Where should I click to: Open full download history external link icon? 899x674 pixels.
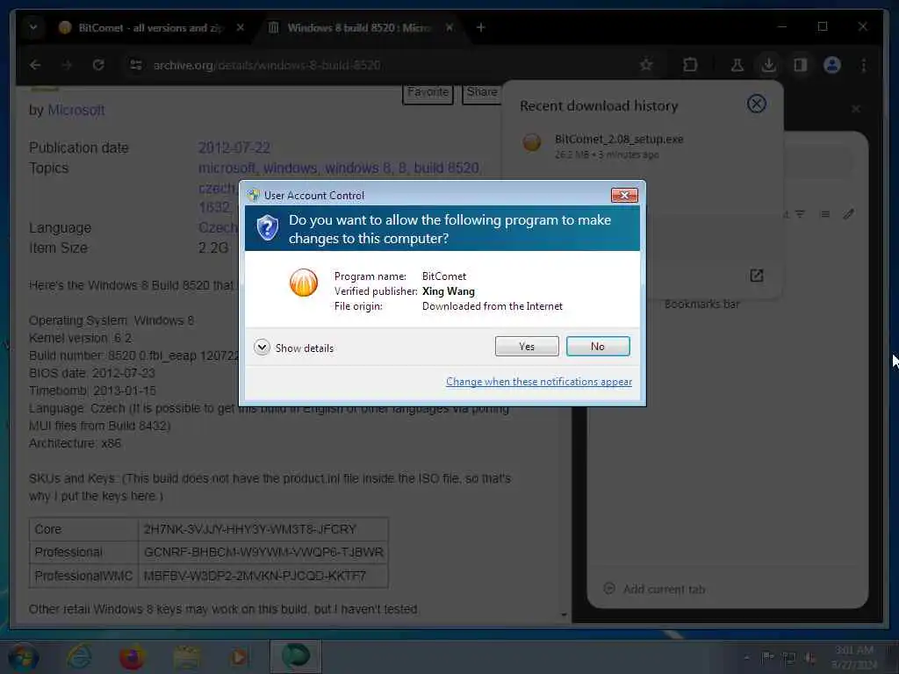(756, 276)
